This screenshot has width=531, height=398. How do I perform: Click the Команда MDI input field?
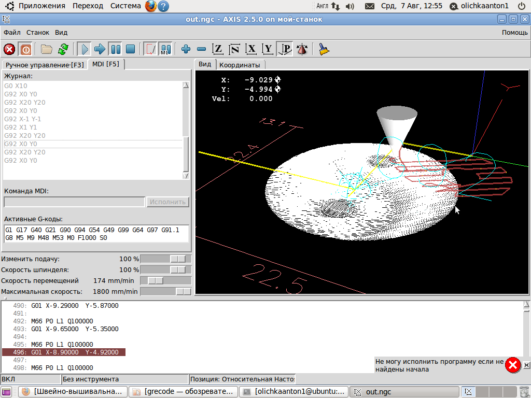coord(74,202)
